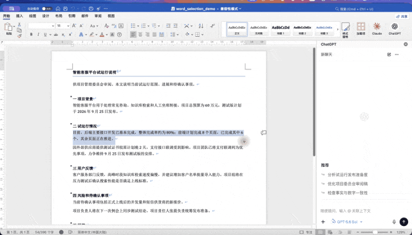Toggle Strikethrough formatting
The image size is (412, 235).
pos(56,34)
